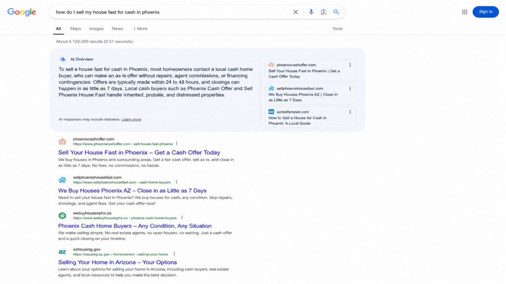Open the News tab

pyautogui.click(x=118, y=29)
